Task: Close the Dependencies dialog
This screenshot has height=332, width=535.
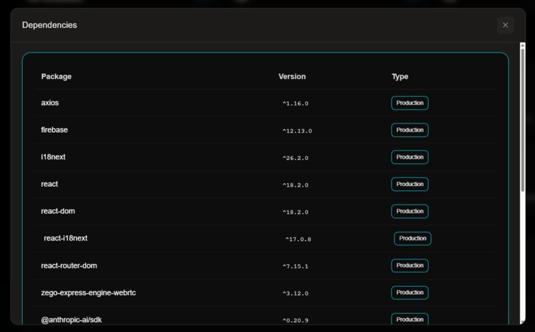Action: [505, 25]
